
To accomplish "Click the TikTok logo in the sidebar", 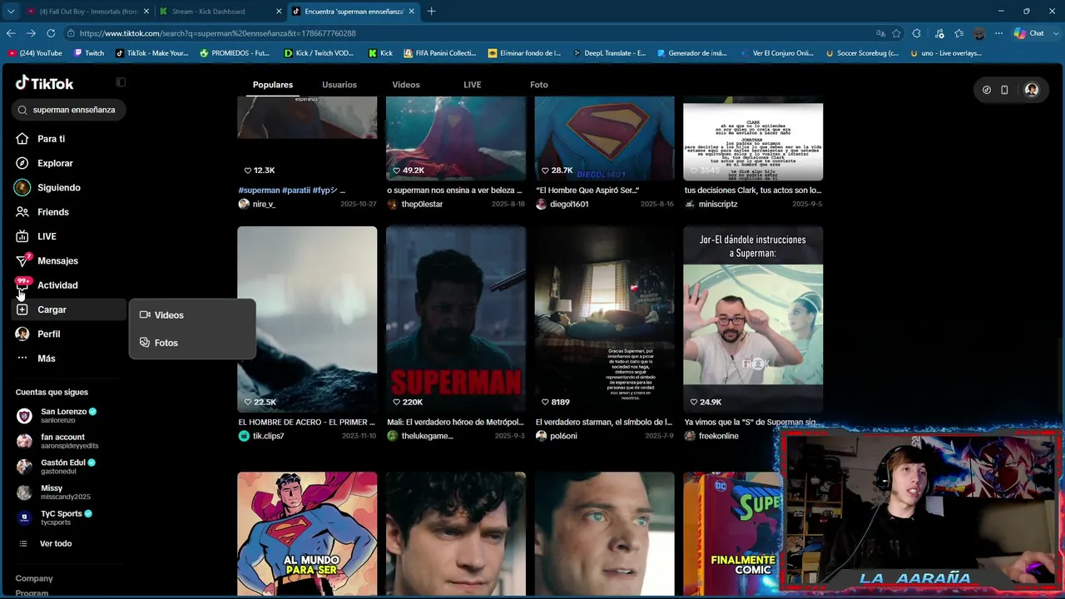I will pos(45,83).
